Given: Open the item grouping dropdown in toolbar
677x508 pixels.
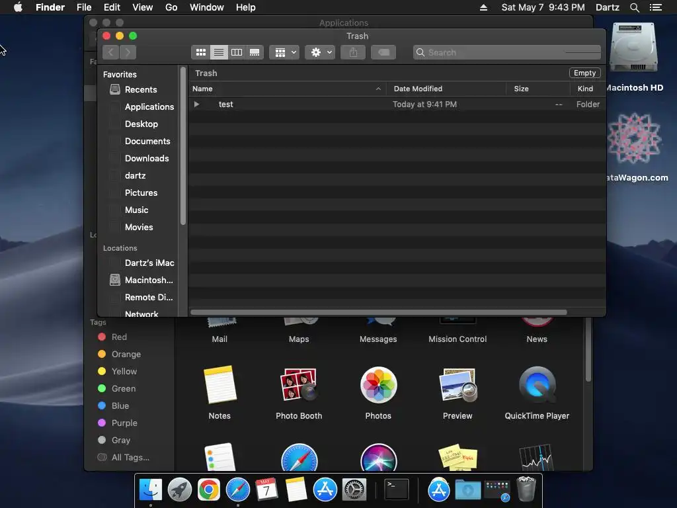Looking at the screenshot, I should (284, 52).
